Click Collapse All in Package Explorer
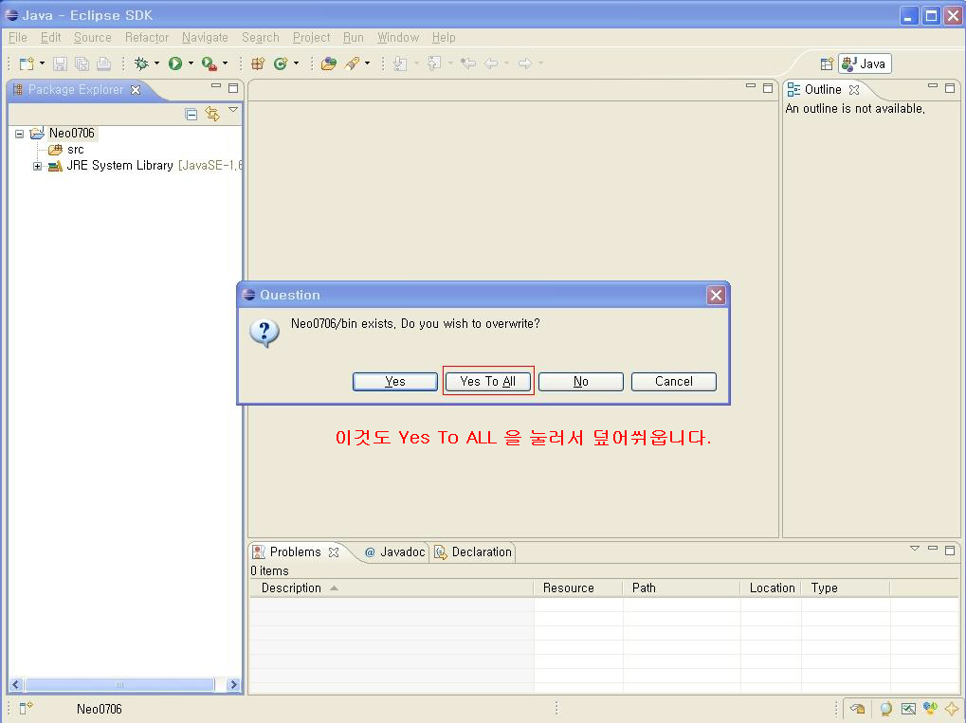This screenshot has width=966, height=723. click(x=191, y=114)
